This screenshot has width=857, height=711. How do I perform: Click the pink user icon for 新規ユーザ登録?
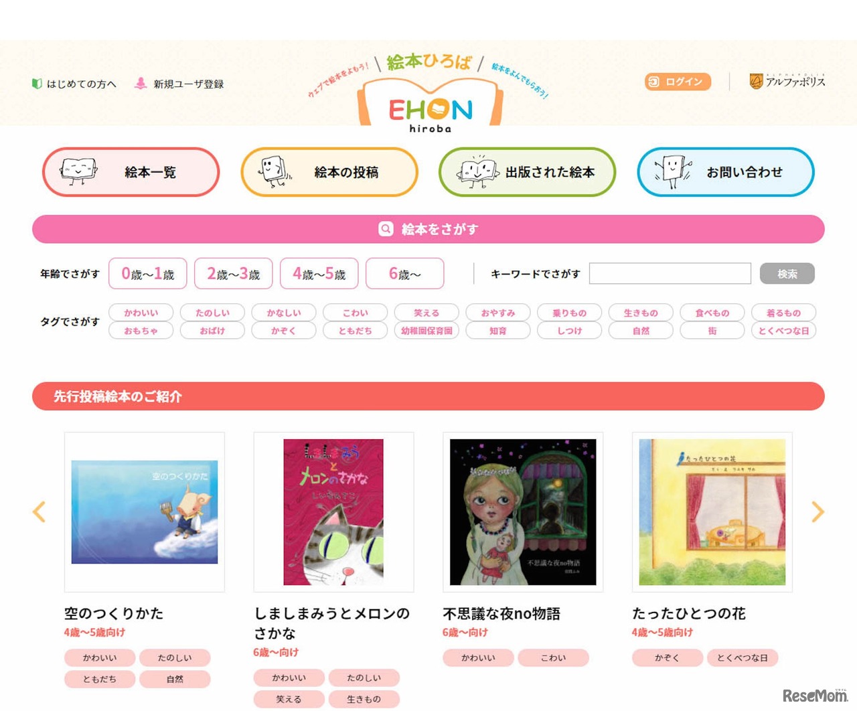tap(141, 84)
